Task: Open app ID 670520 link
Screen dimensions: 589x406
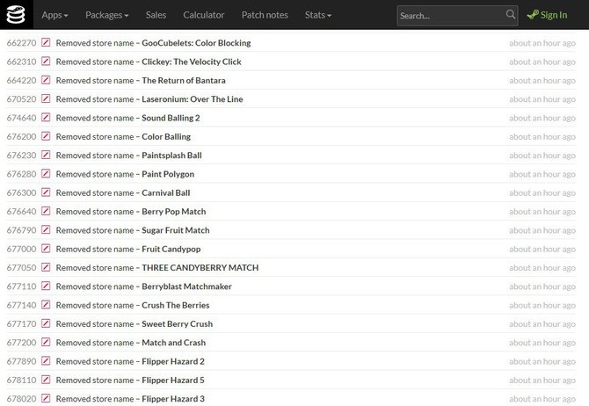Action: coord(21,99)
